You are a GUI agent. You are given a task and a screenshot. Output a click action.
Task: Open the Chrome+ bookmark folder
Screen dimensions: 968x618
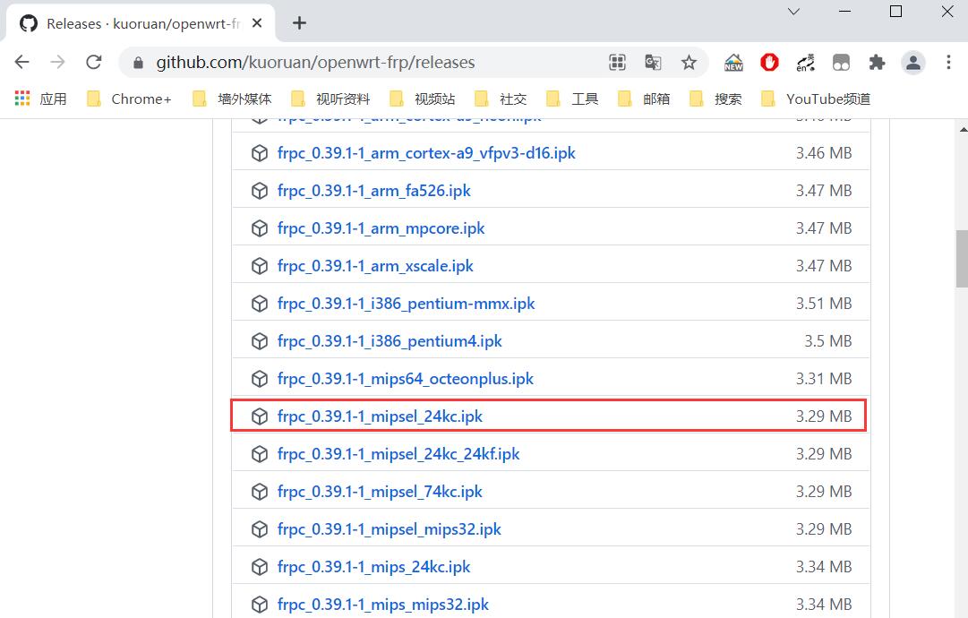(x=130, y=99)
